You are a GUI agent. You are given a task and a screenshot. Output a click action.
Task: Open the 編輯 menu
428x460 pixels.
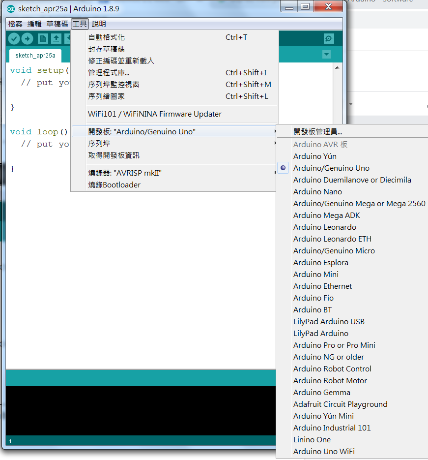coord(34,24)
